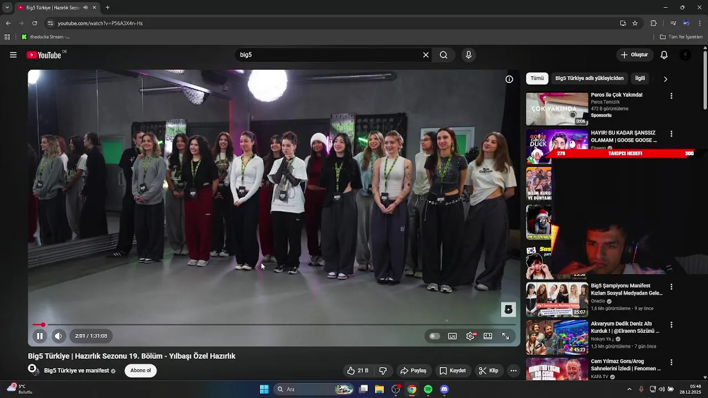Create a clip with Klip button
Screen dimensions: 708x398
coord(488,370)
